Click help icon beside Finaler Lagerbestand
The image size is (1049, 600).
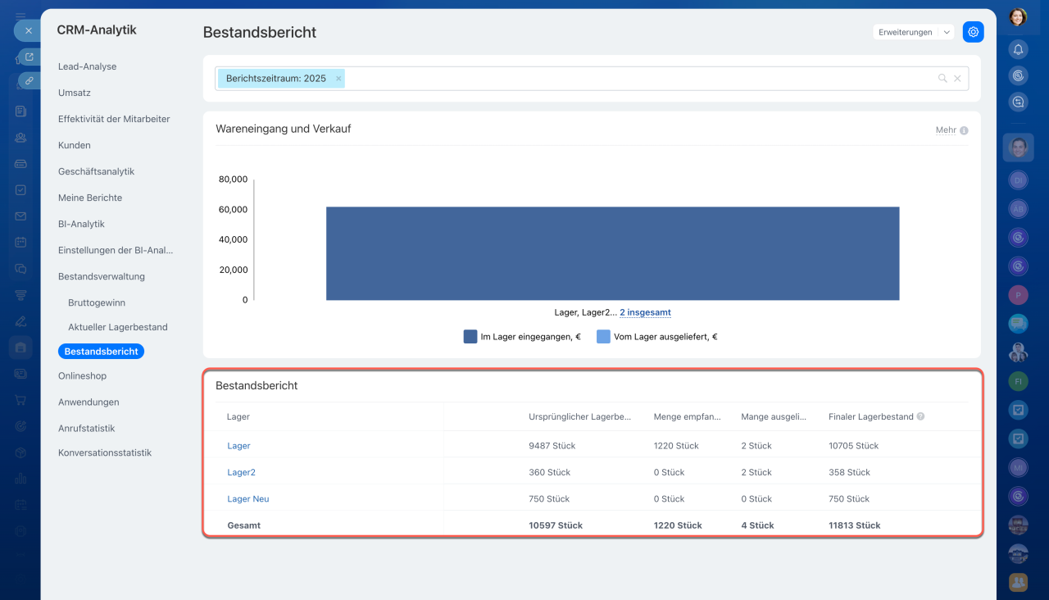tap(920, 416)
